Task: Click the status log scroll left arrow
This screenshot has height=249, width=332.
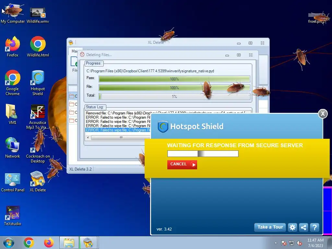Action: tap(88, 137)
